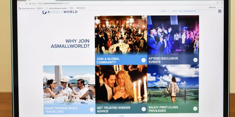Screen dimensions: 235x117
Task: Expand the Join a Global Community chevron
Action: (x=143, y=60)
